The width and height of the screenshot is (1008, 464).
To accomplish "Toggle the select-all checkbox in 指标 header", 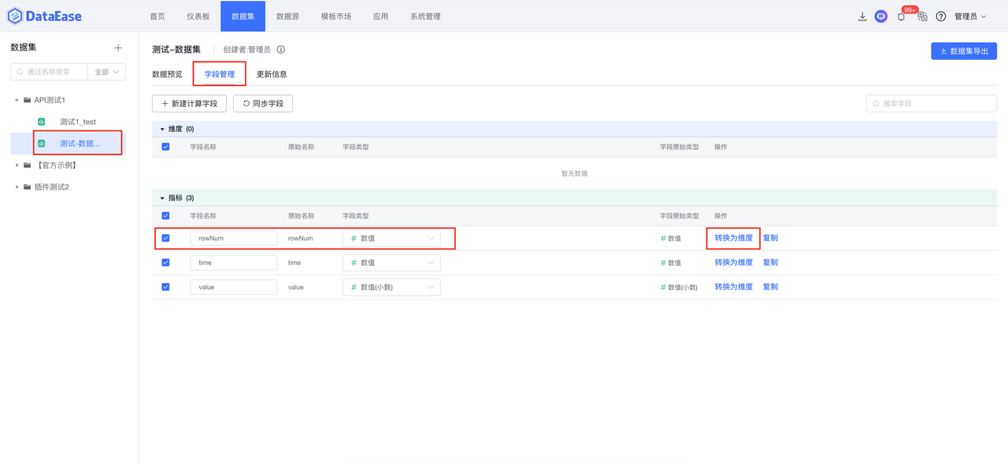I will (165, 215).
